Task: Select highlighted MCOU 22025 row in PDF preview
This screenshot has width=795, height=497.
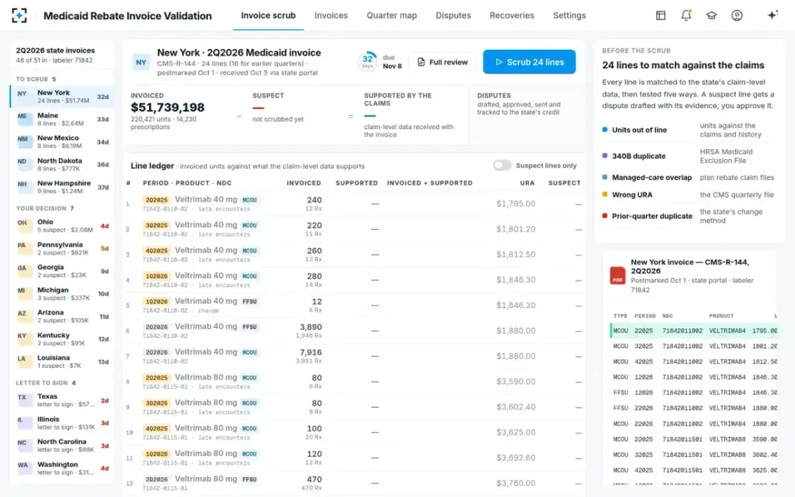Action: (694, 331)
